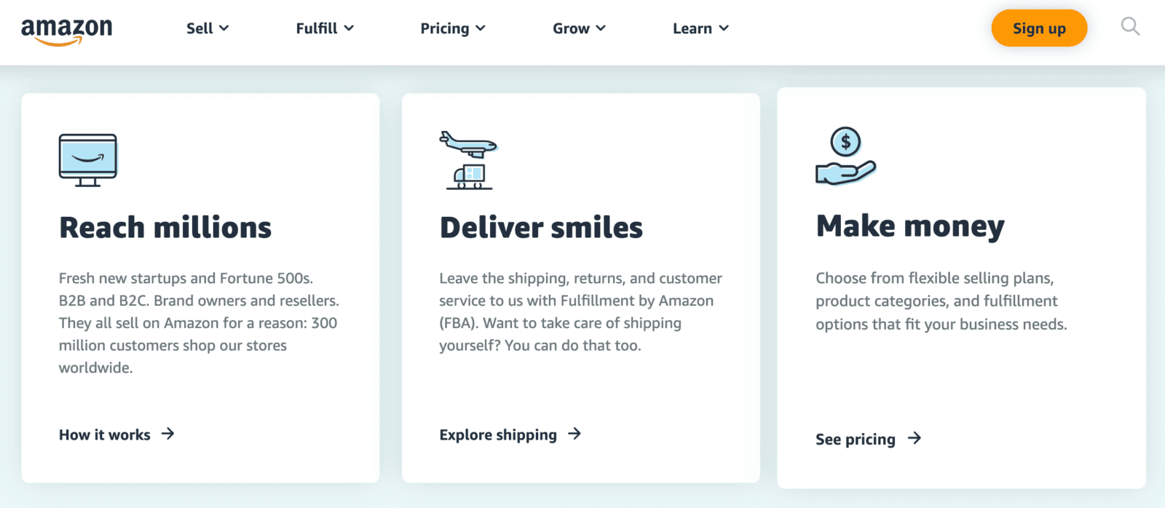1165x508 pixels.
Task: Click the How it works link
Action: (103, 434)
